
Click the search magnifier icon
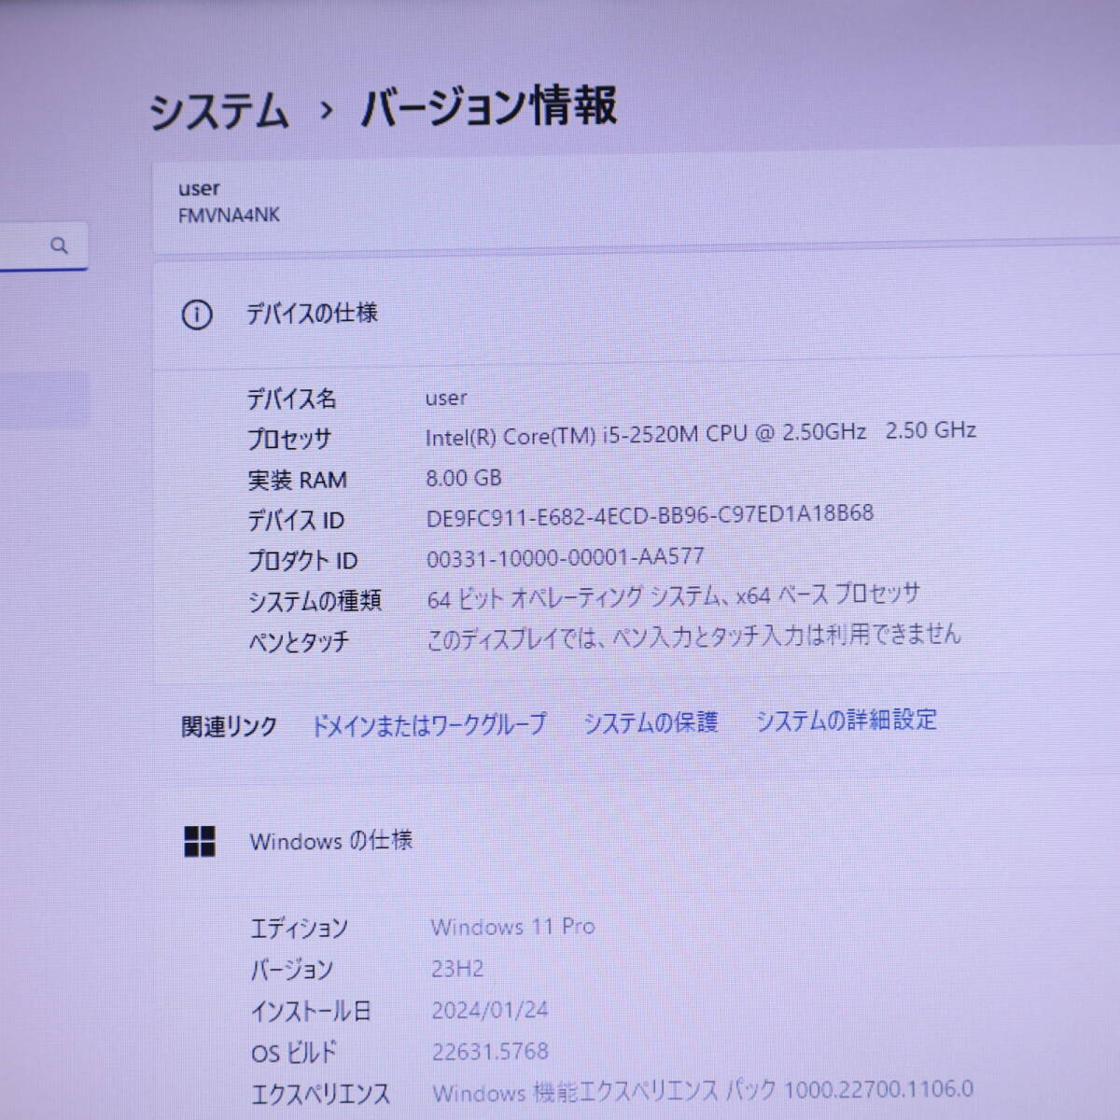(x=59, y=245)
